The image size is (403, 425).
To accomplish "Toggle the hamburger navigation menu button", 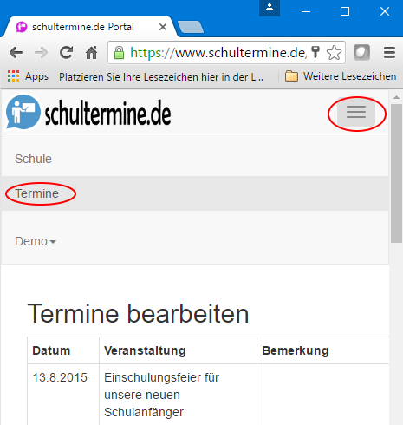I will [x=356, y=112].
